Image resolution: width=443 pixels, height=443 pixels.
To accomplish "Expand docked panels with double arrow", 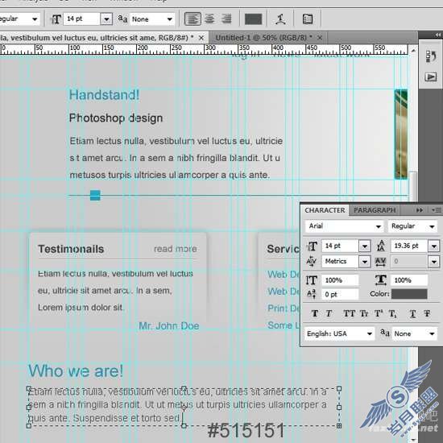I will (438, 35).
